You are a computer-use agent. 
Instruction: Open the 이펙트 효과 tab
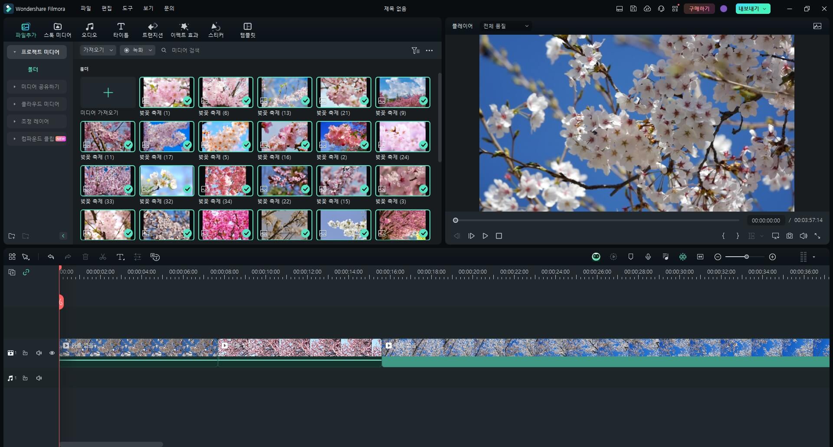[184, 30]
